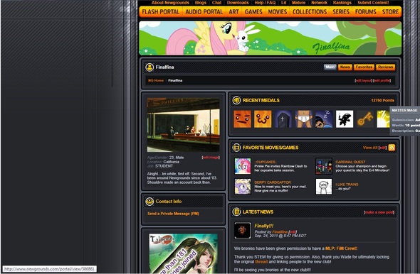Click edit profile link
Screen dimensions: 420x274
[x=382, y=80]
